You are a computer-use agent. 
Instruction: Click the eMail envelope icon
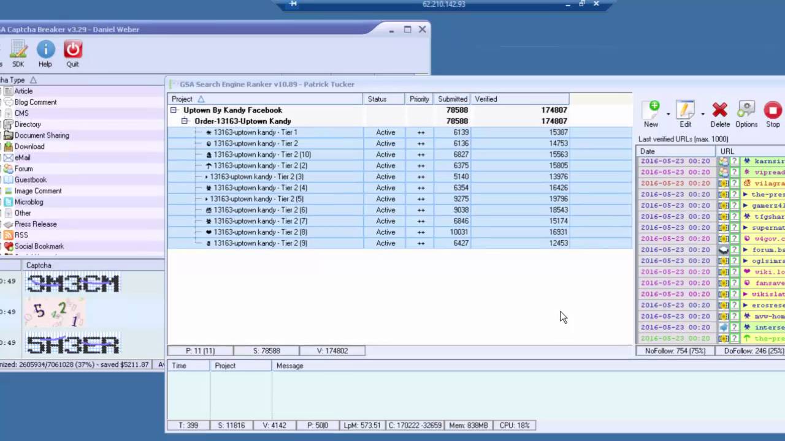point(8,157)
